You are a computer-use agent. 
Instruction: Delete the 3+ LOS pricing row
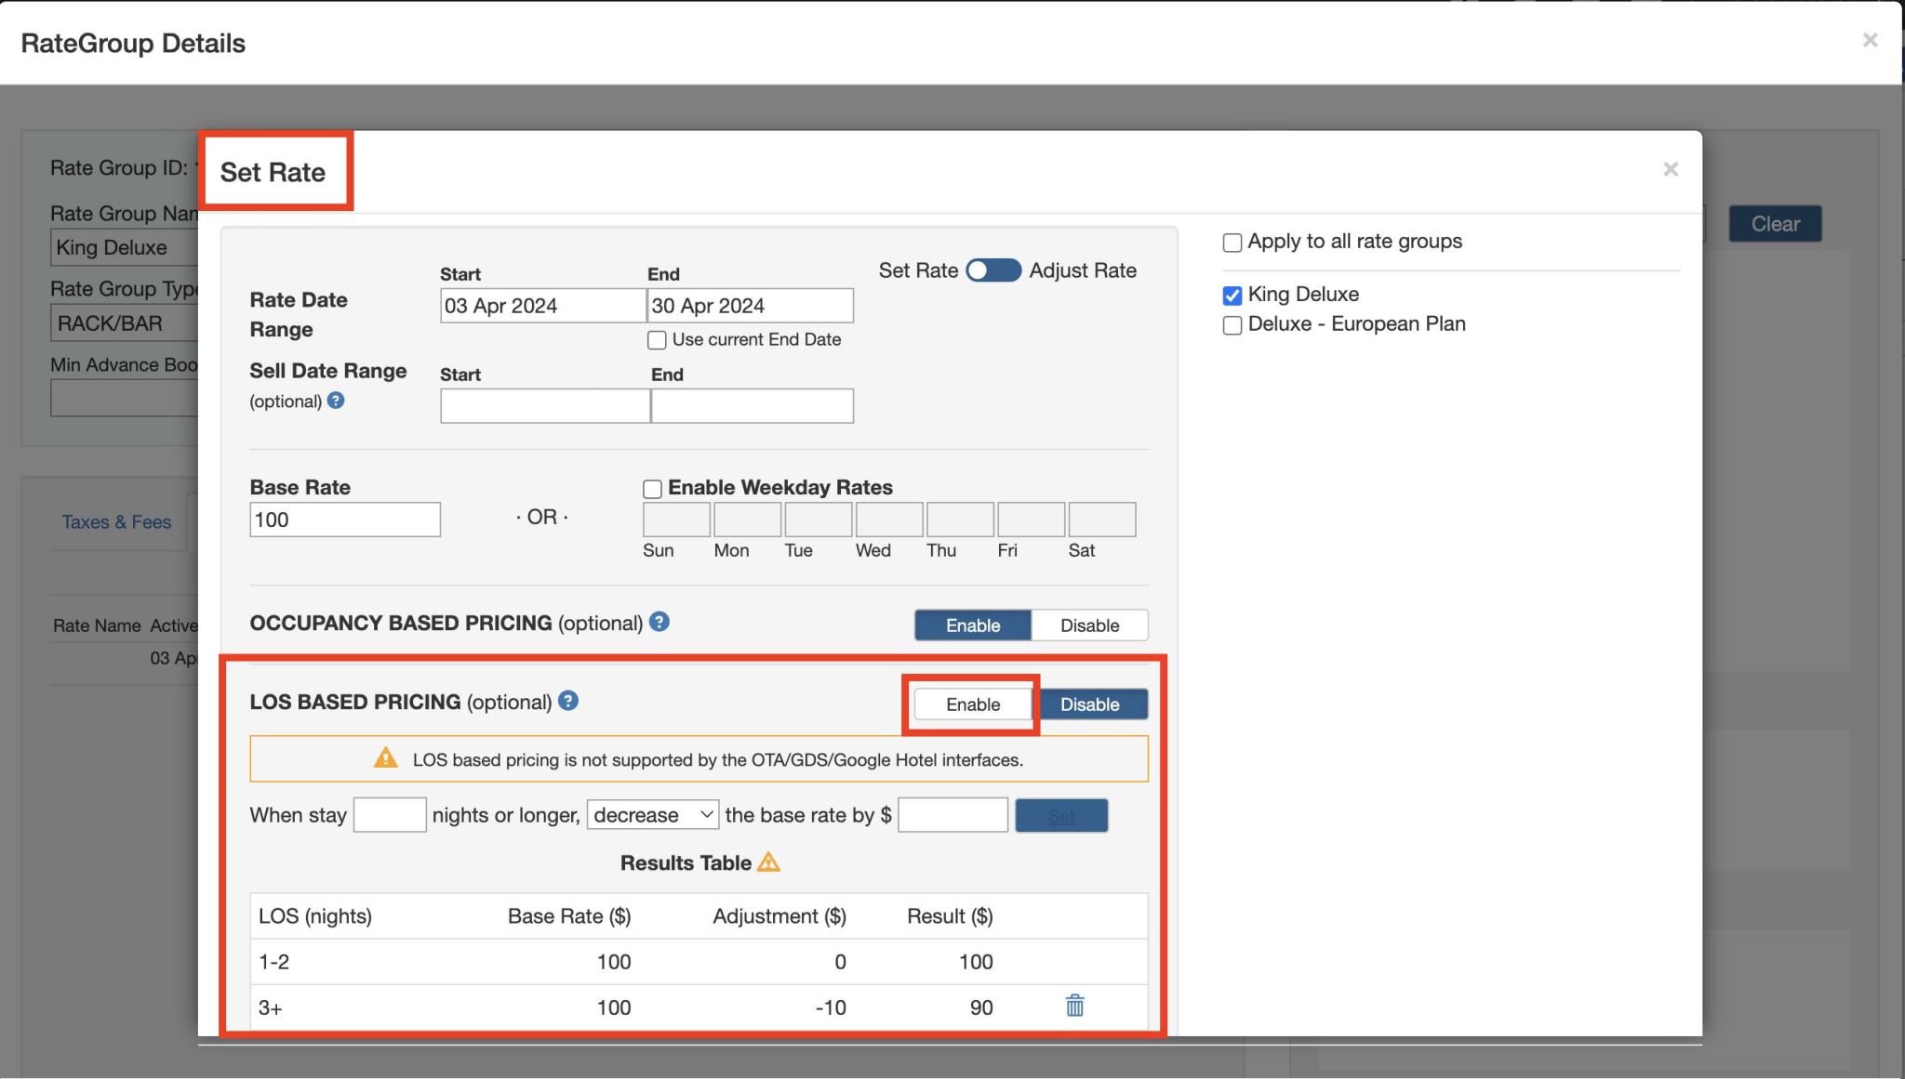(x=1073, y=1006)
